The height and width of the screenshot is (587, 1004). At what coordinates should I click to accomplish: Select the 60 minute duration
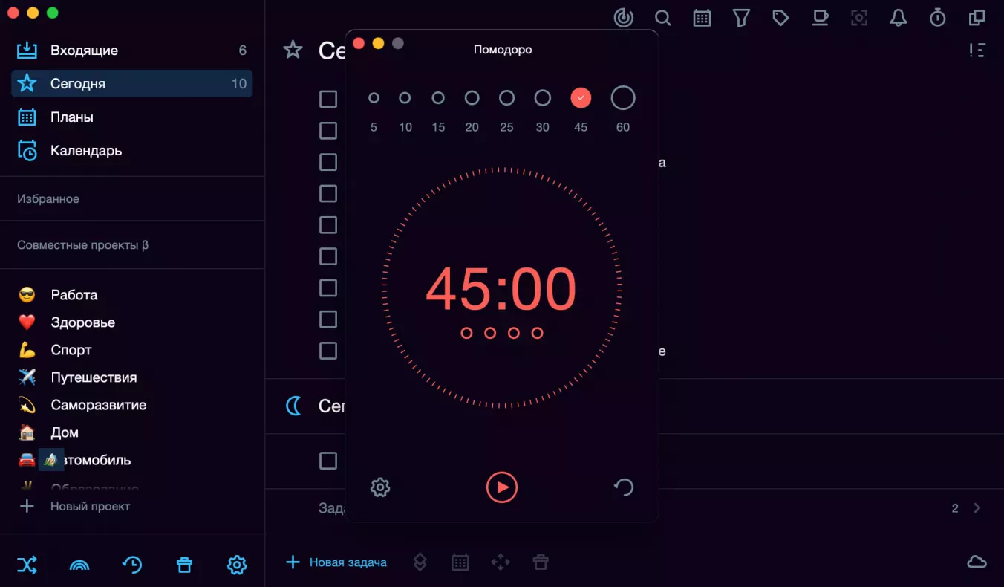click(x=623, y=97)
